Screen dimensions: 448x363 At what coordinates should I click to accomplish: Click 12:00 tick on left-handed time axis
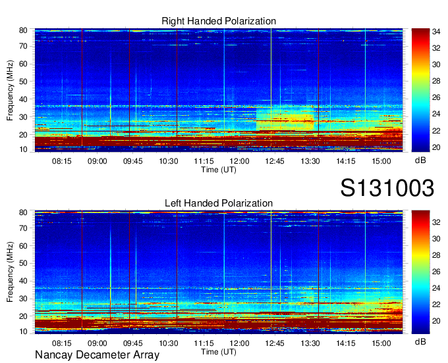[239, 343]
